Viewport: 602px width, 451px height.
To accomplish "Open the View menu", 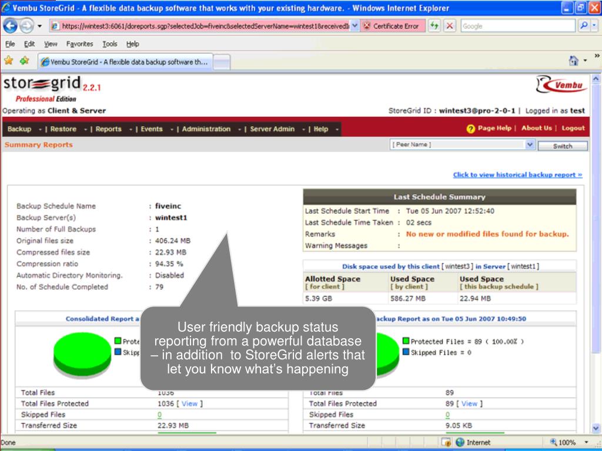I will click(51, 44).
